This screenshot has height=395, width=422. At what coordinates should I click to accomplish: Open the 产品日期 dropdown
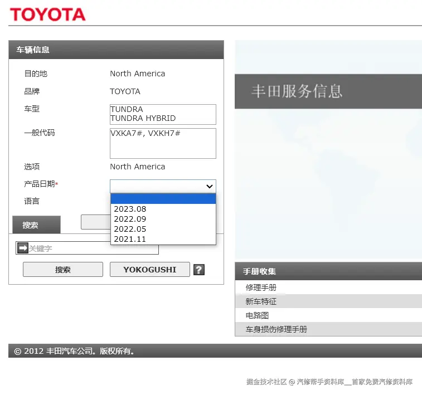163,186
